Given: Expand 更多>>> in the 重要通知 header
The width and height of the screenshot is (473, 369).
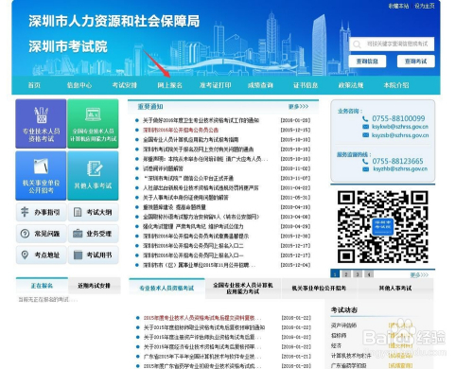Looking at the screenshot, I should pos(298,107).
